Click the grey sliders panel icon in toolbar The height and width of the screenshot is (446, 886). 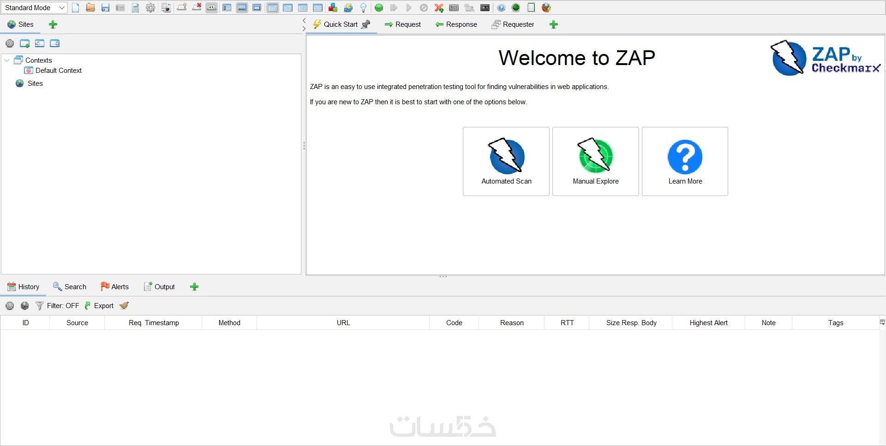[x=454, y=8]
